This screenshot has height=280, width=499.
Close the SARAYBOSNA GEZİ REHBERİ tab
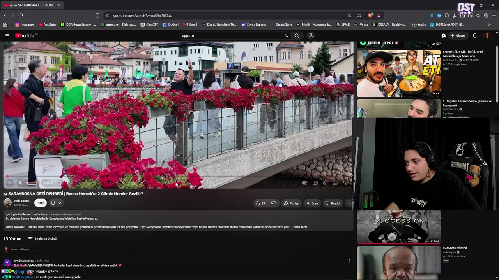point(59,5)
